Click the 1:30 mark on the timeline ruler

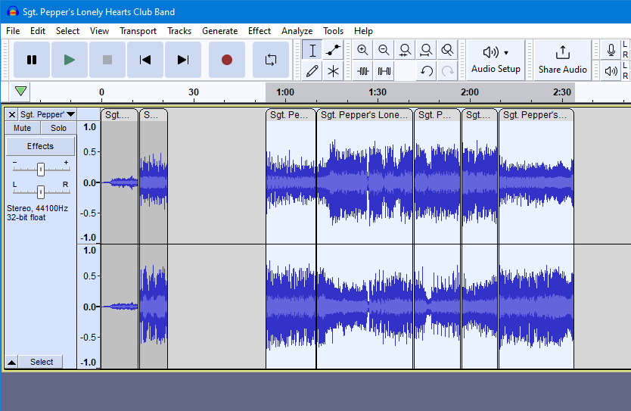(377, 92)
